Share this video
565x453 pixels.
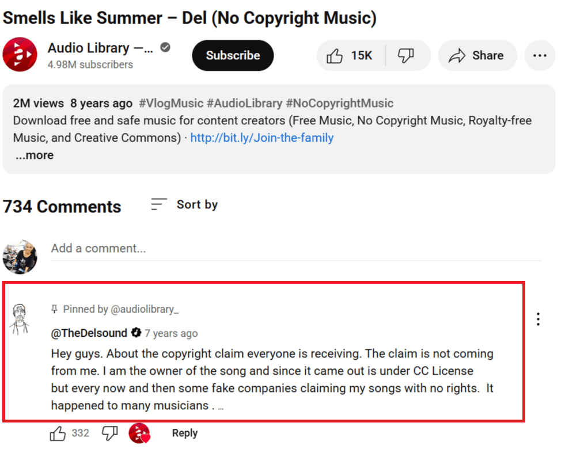point(476,56)
